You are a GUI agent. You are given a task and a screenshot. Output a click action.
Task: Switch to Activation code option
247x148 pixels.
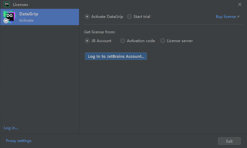(123, 41)
